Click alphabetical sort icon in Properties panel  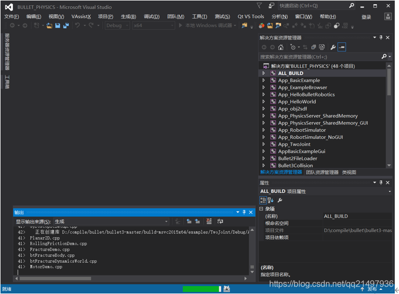tap(271, 200)
